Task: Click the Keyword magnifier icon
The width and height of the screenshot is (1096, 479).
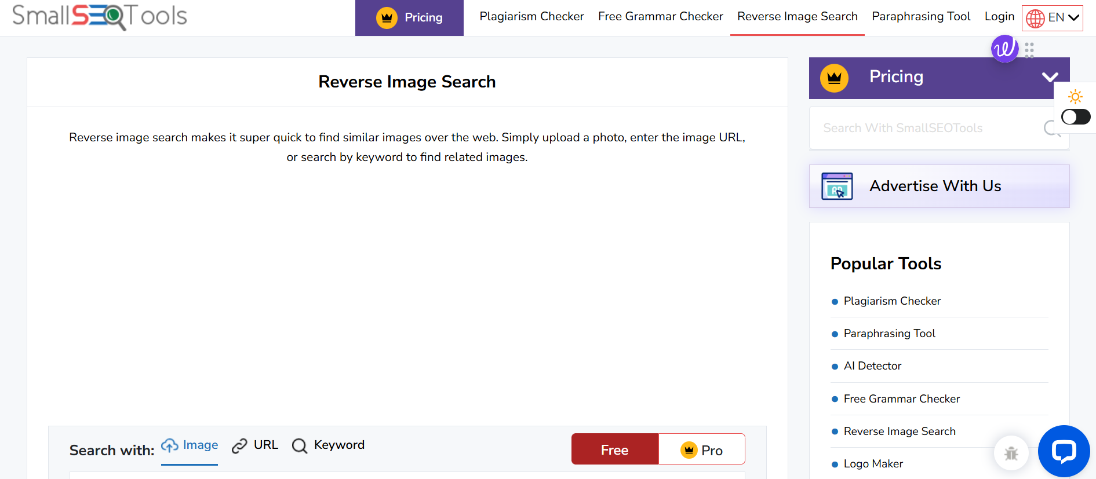Action: pos(300,446)
